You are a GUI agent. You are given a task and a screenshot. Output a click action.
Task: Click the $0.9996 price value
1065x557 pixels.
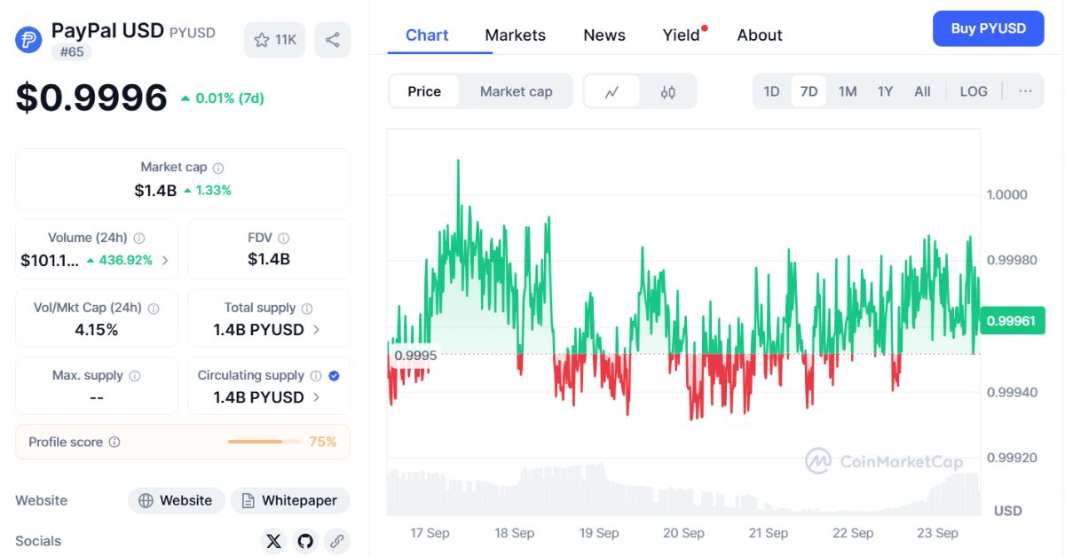pyautogui.click(x=91, y=98)
